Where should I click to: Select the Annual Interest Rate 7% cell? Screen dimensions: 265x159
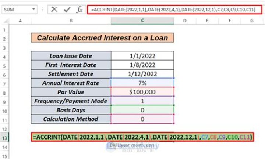pos(142,83)
